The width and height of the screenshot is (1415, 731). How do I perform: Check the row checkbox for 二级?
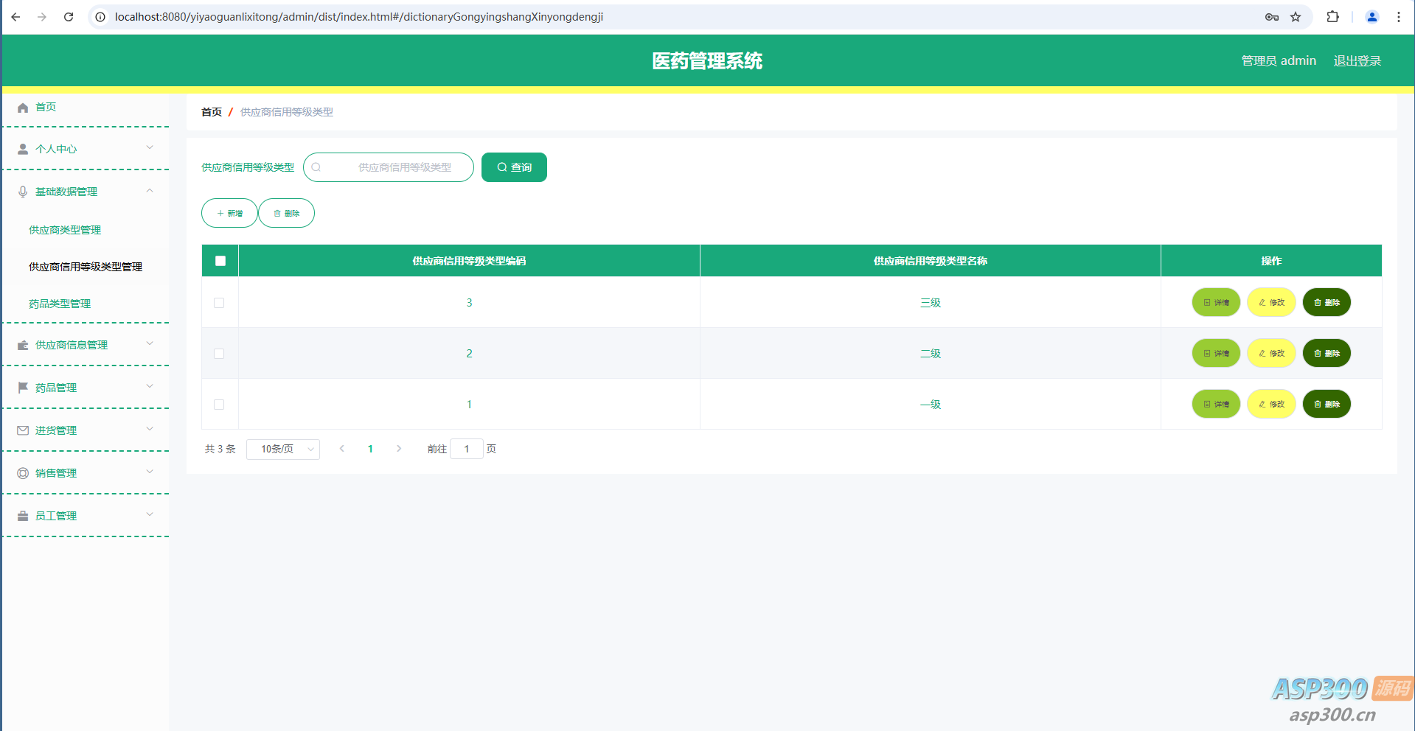click(219, 354)
